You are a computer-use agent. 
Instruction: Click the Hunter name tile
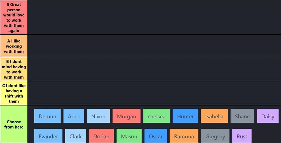185,116
